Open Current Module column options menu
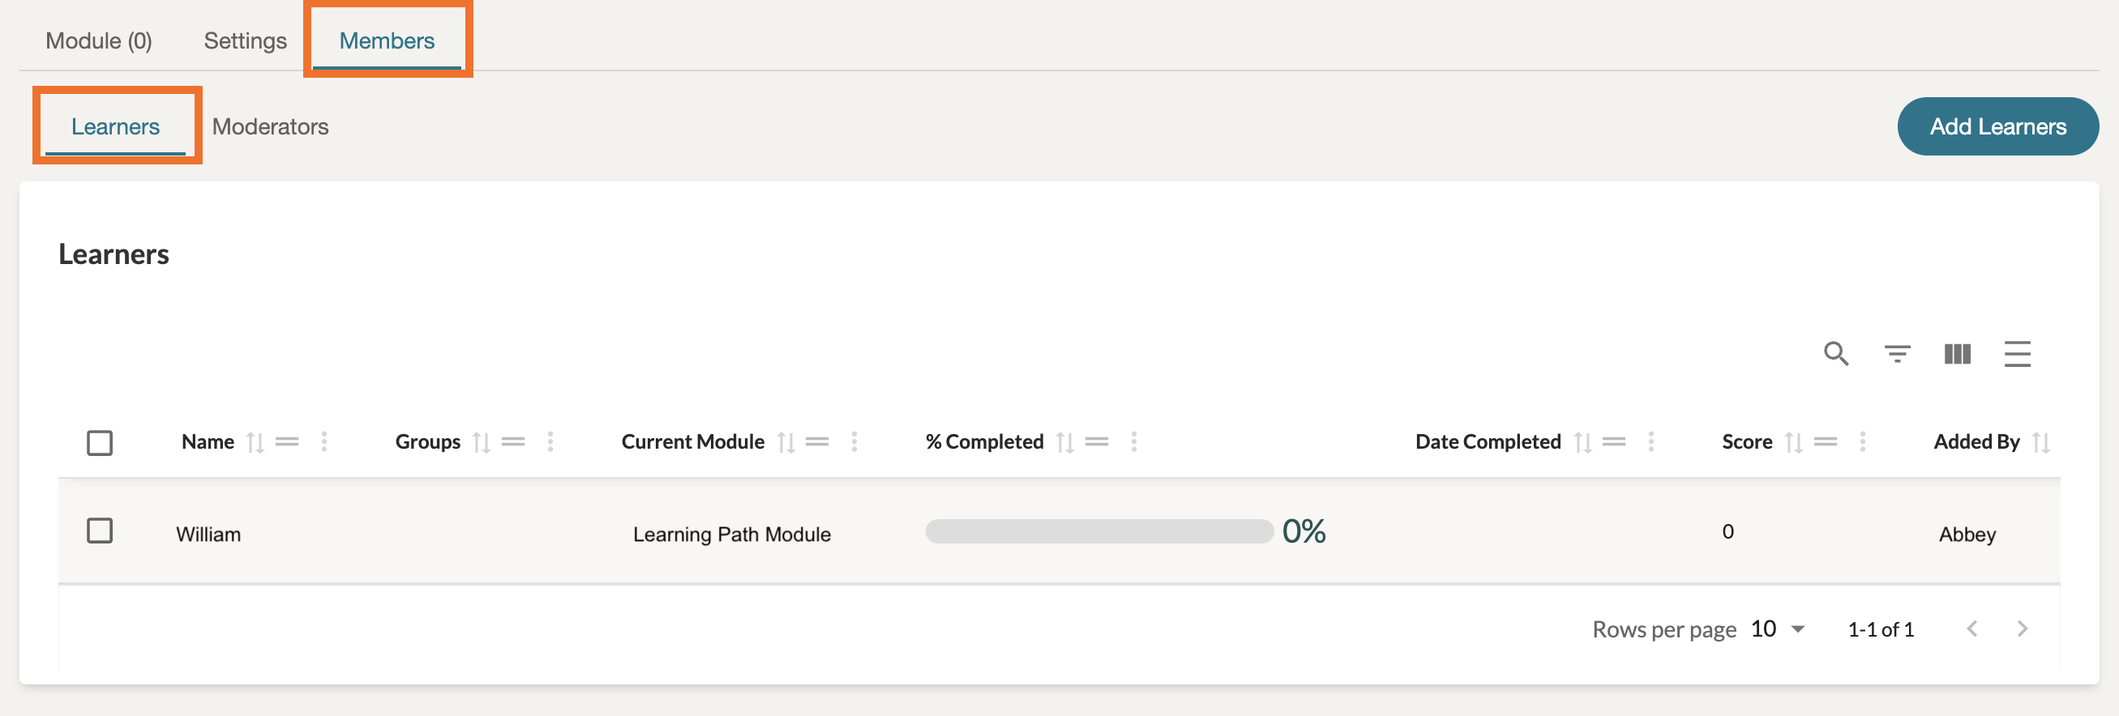Screen dimensions: 2119x716 click(x=854, y=442)
